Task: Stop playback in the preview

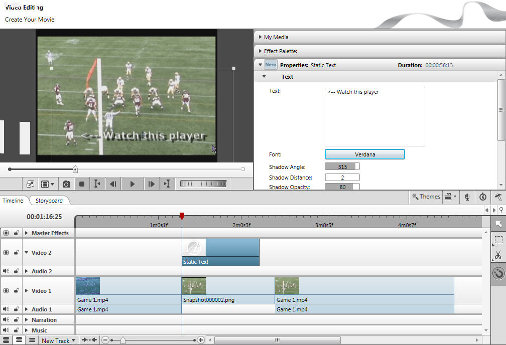Action: [x=82, y=184]
